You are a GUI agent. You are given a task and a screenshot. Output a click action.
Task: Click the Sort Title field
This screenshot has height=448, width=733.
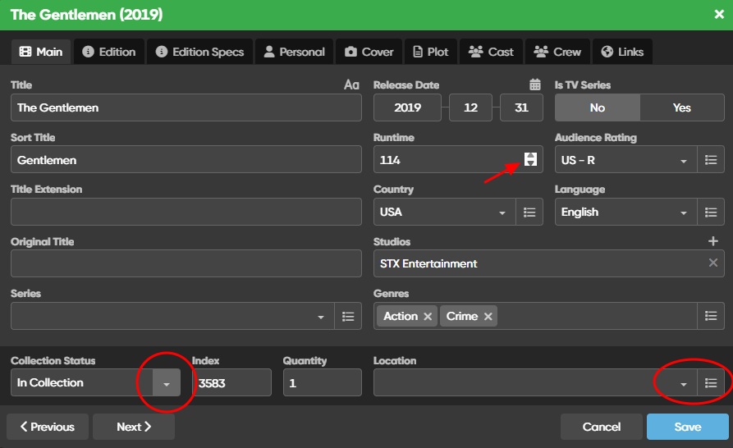point(186,160)
